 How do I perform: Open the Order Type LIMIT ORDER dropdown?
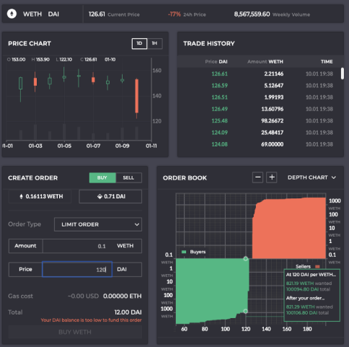coord(98,224)
